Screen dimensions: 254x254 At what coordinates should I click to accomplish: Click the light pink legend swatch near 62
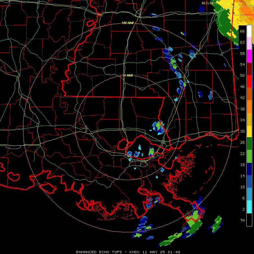pos(249,43)
